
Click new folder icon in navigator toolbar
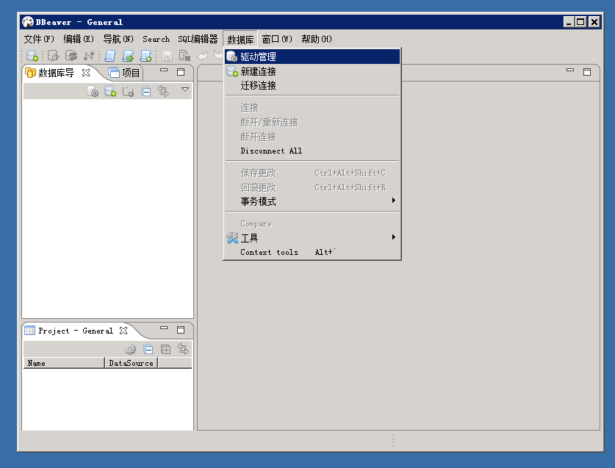129,92
